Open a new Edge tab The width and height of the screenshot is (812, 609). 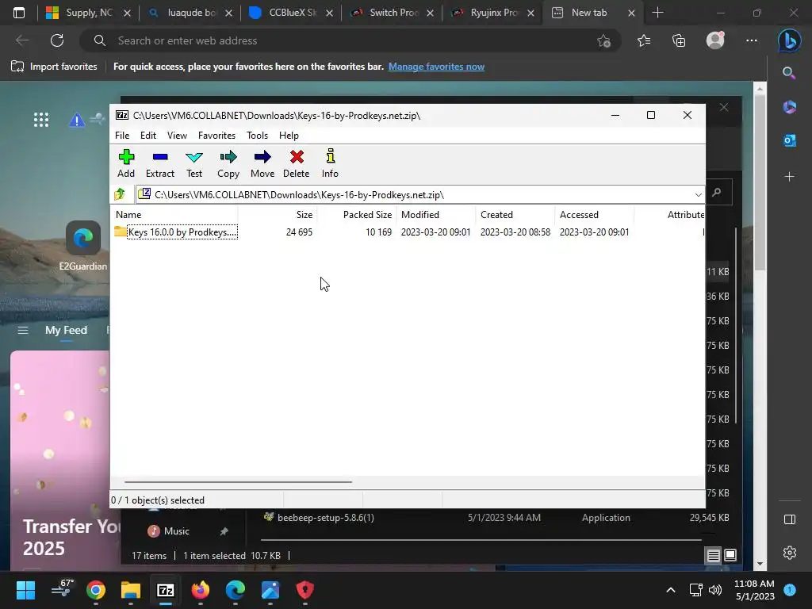(657, 13)
